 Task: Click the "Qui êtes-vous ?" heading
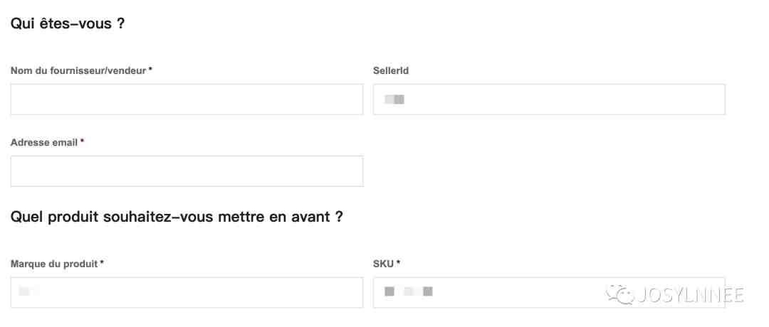tap(68, 23)
